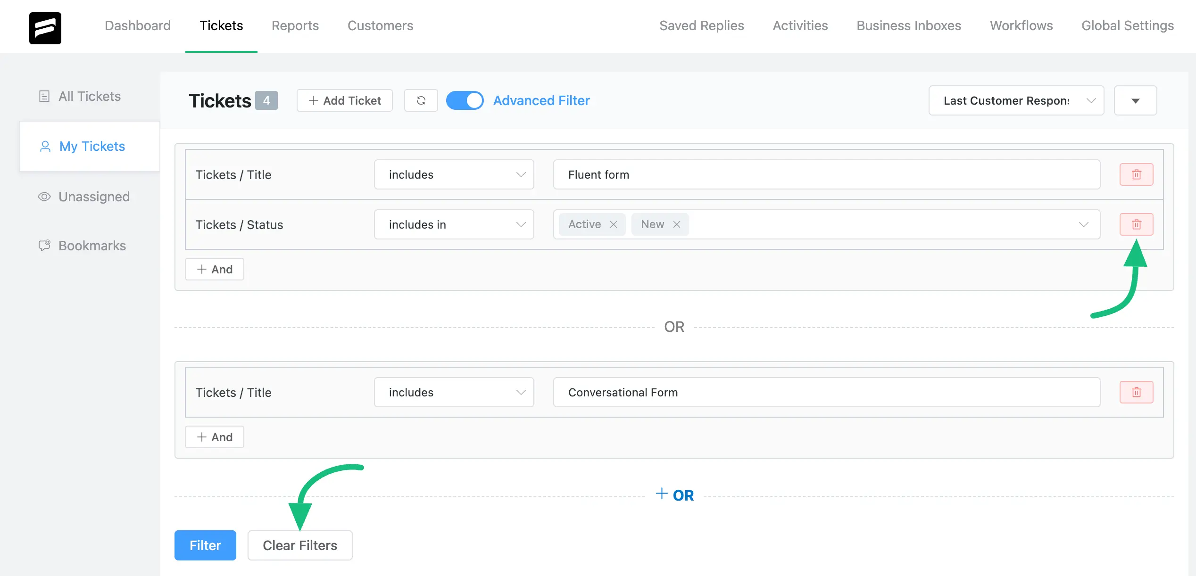Toggle the Advanced Filter switch off
Image resolution: width=1196 pixels, height=576 pixels.
click(x=465, y=100)
